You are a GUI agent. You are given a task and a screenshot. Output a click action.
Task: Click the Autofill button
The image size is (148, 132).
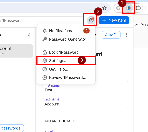coord(111,35)
